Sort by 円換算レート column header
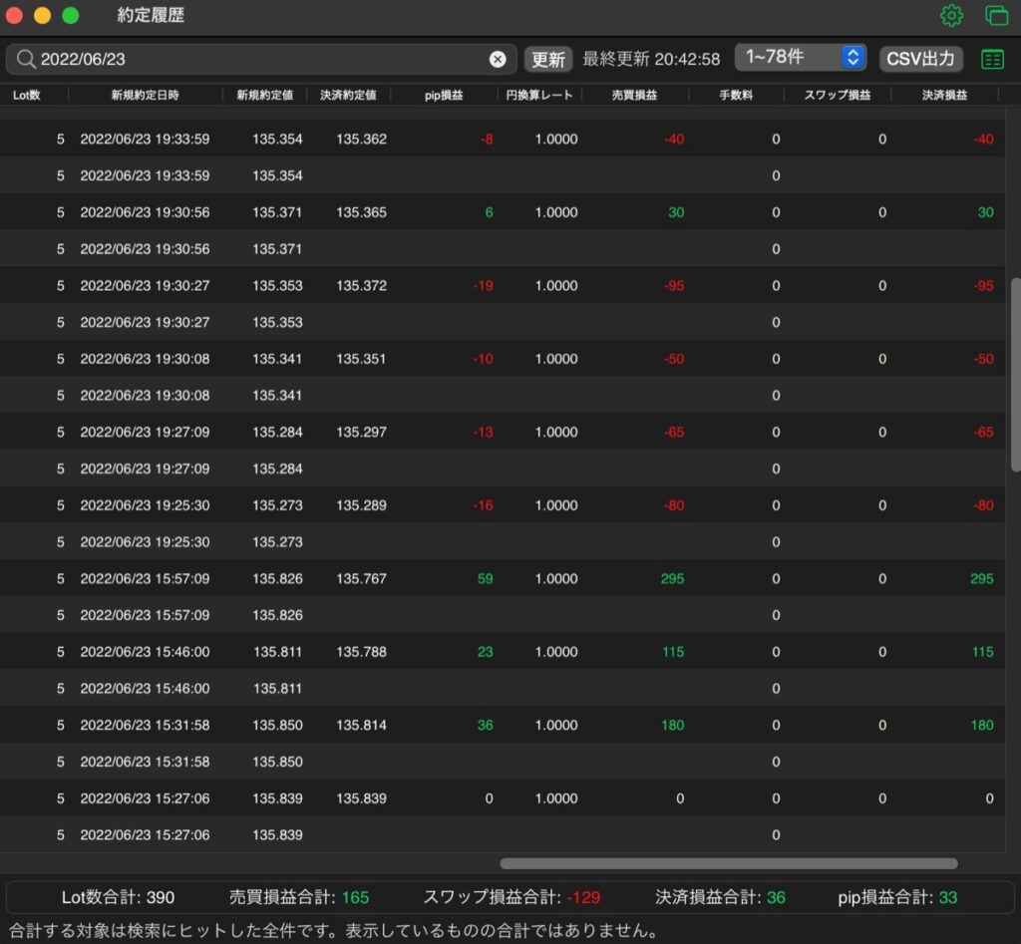The image size is (1021, 944). pos(539,95)
